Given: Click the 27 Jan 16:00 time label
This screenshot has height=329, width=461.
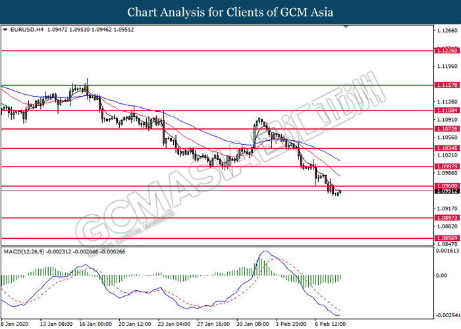Looking at the screenshot, I should [x=213, y=324].
